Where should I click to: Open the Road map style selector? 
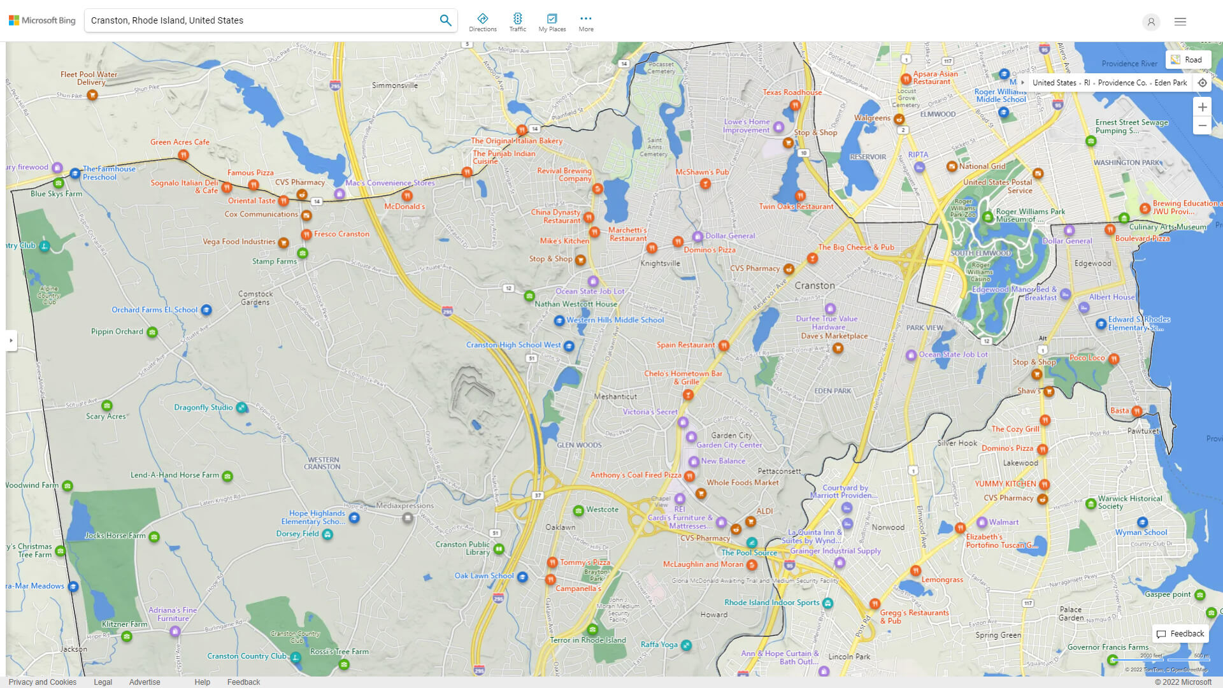(1188, 59)
